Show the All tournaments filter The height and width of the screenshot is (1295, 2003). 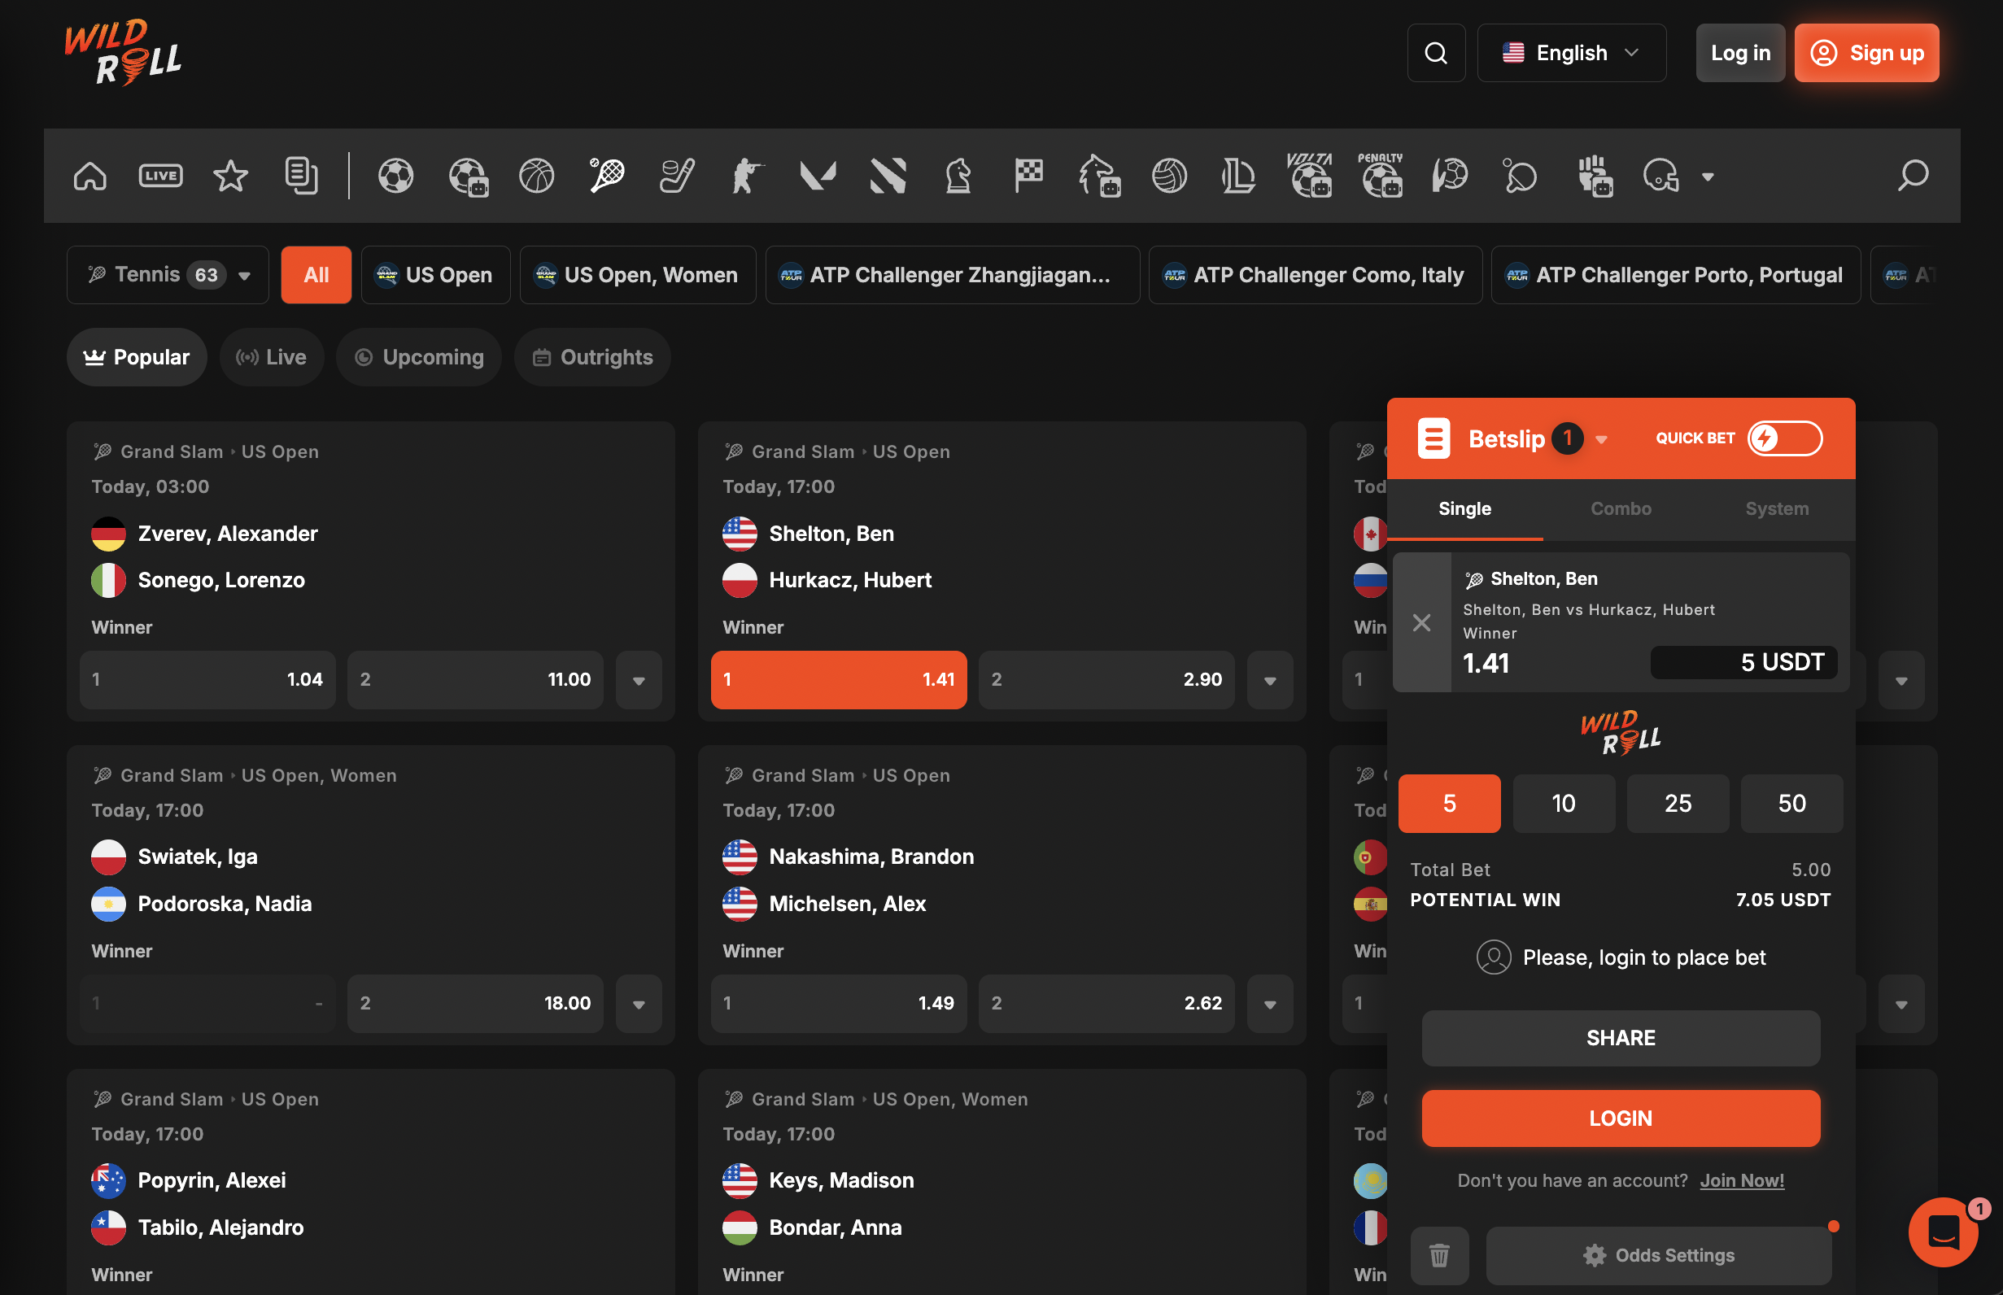pyautogui.click(x=316, y=275)
